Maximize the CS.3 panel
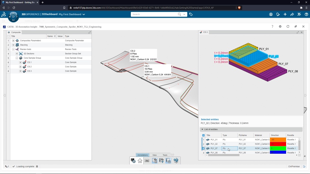This screenshot has height=174, width=310. pyautogui.click(x=298, y=32)
